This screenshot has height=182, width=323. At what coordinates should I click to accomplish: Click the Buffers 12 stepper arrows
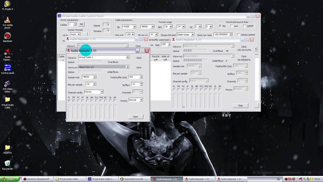click(141, 84)
